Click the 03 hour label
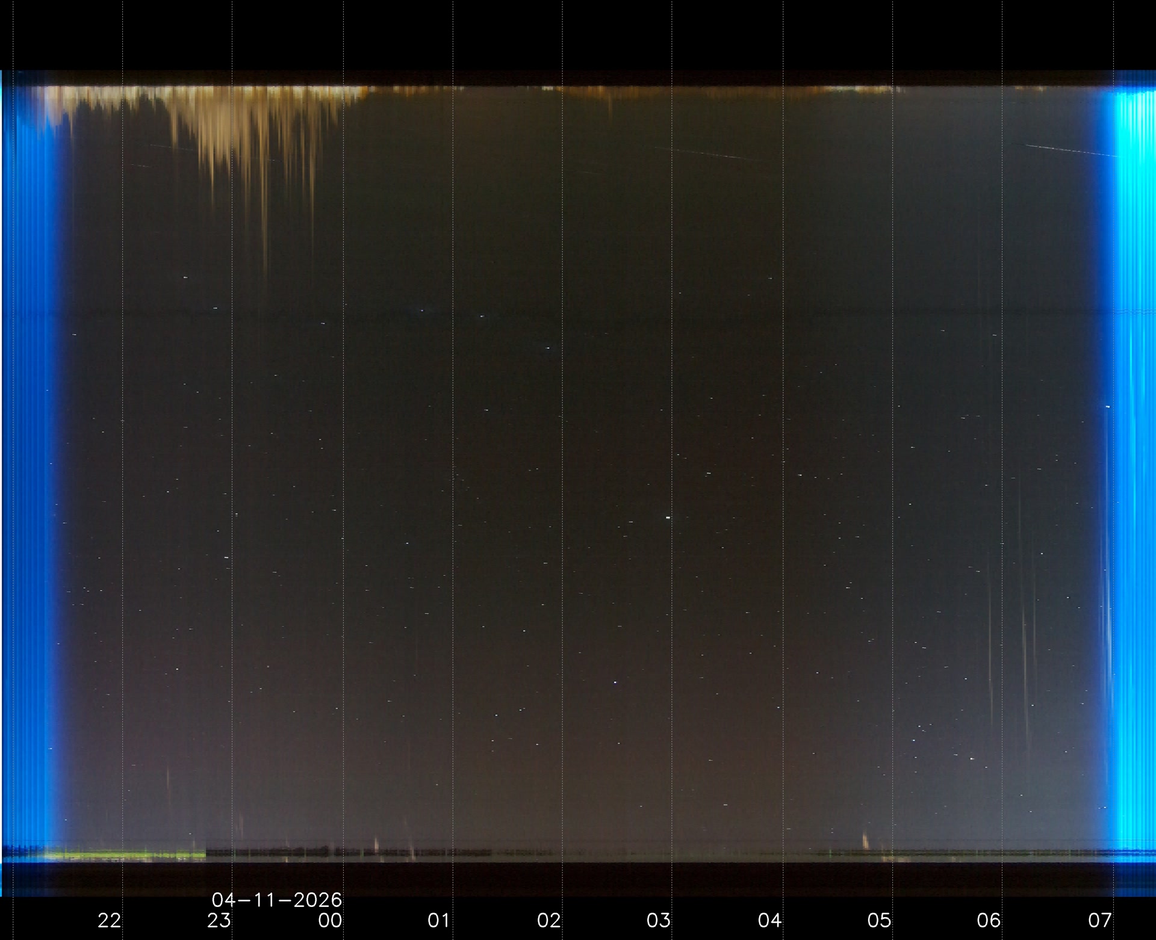The height and width of the screenshot is (940, 1156). click(x=659, y=920)
